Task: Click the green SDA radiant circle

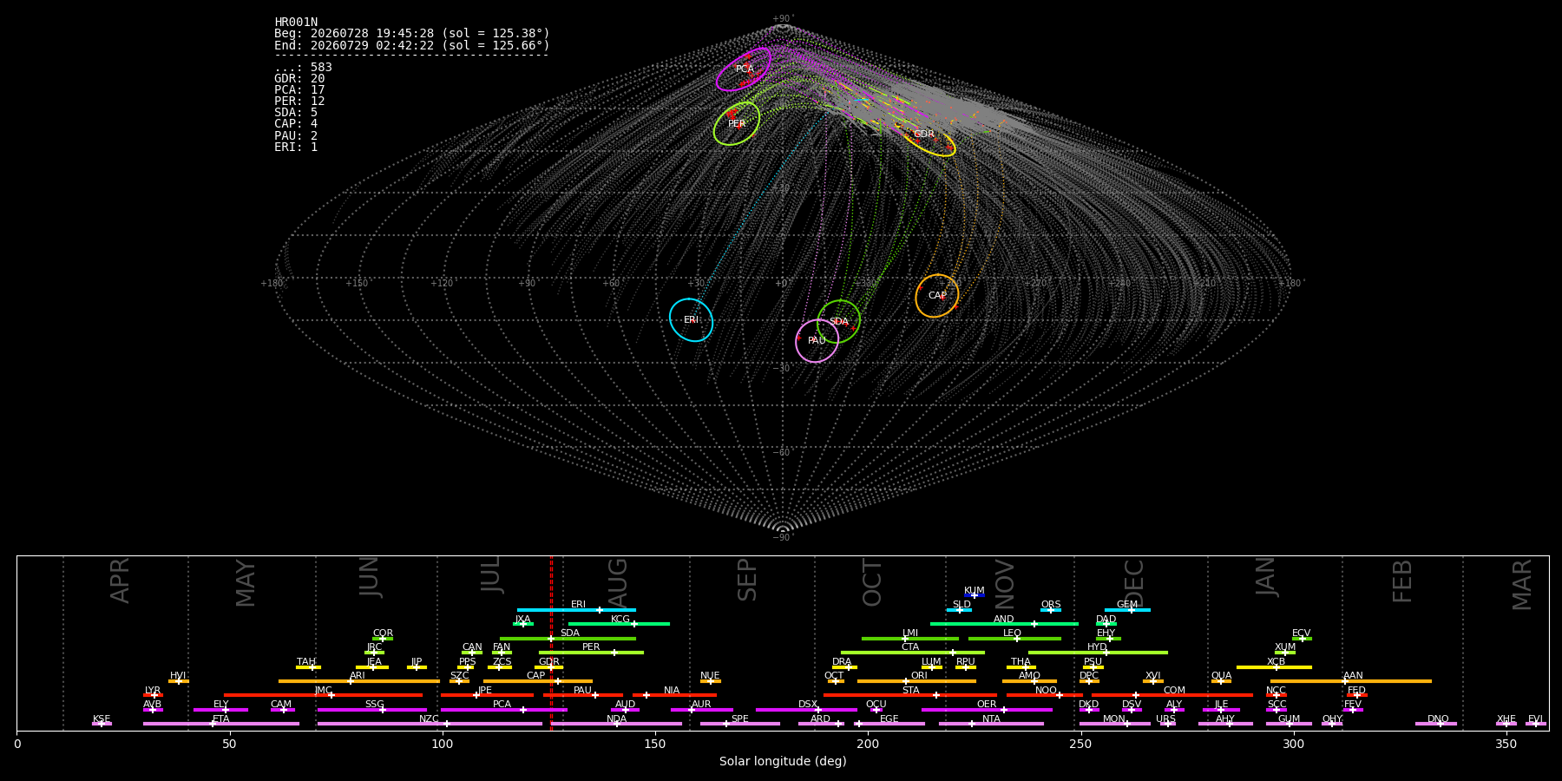Action: click(839, 321)
